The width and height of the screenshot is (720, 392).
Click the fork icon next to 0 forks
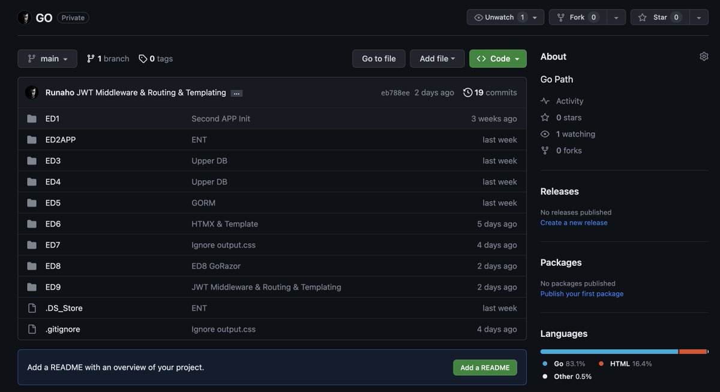[x=545, y=151]
